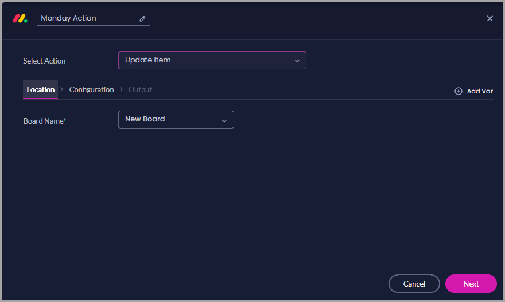The width and height of the screenshot is (505, 302).
Task: Proceed with the Next button
Action: (x=471, y=284)
